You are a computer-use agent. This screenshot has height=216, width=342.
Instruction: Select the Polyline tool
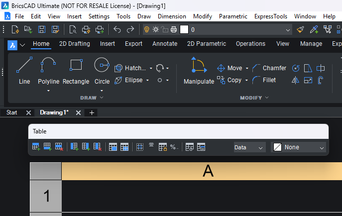tap(48, 70)
